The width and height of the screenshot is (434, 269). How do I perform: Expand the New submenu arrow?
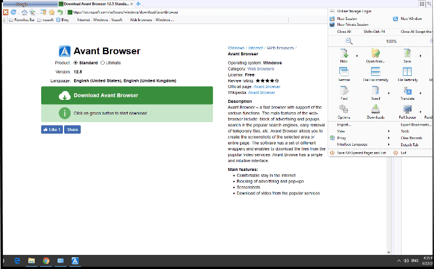pyautogui.click(x=358, y=56)
